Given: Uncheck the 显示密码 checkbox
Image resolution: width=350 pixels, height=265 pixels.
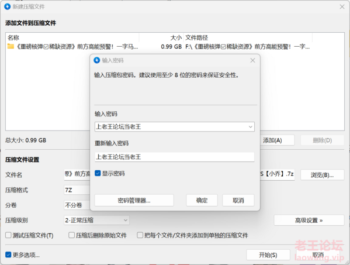Looking at the screenshot, I should click(x=98, y=173).
